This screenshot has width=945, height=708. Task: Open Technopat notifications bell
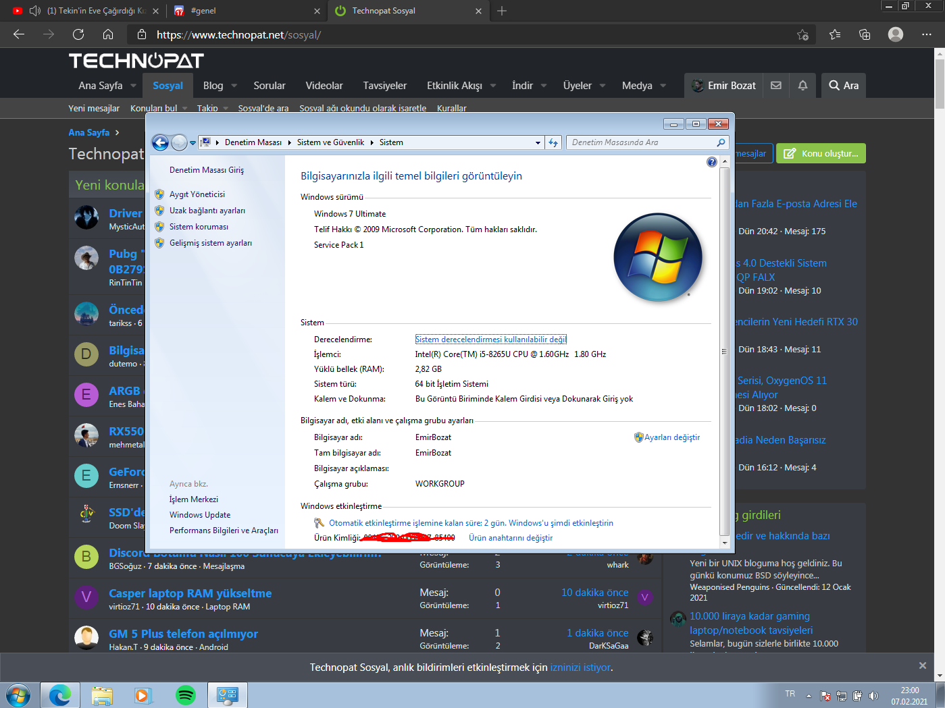[x=802, y=86]
